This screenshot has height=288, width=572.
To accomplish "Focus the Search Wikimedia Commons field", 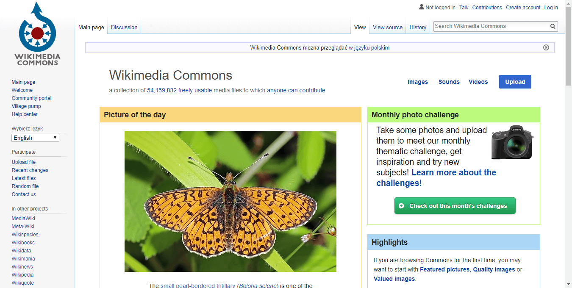I will [x=491, y=26].
